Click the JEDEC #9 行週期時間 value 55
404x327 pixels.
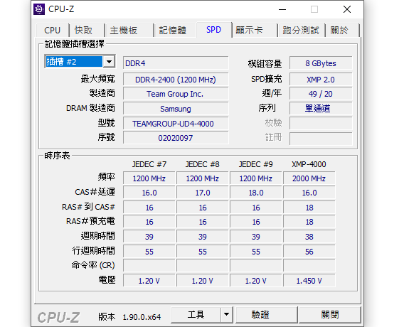point(256,252)
